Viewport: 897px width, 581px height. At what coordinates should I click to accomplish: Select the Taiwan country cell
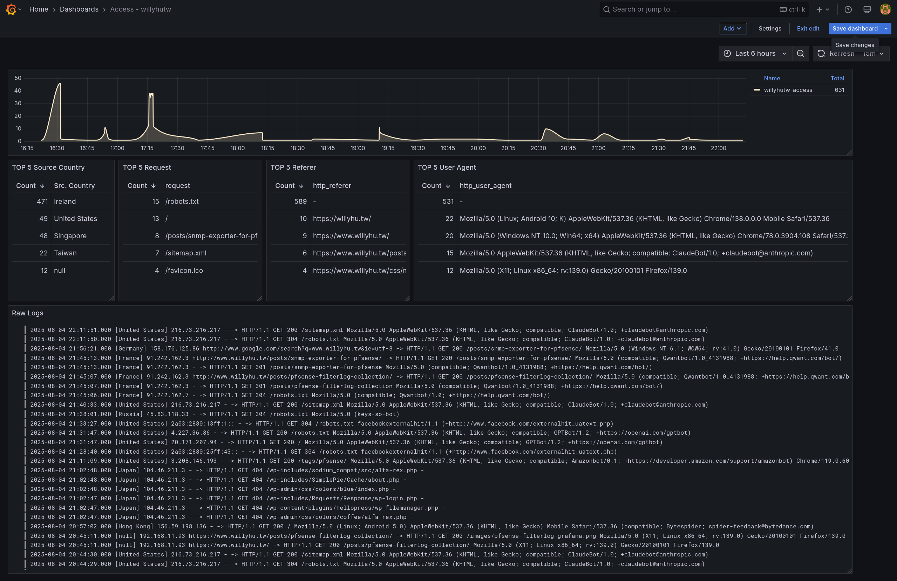[x=81, y=253]
